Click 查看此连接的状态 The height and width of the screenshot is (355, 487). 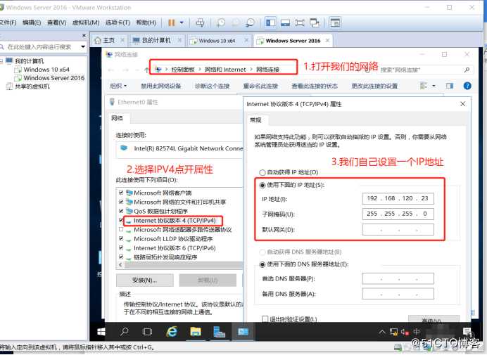315,86
